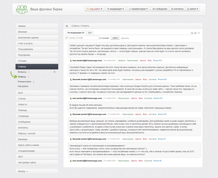The width and height of the screenshot is (218, 178).
Task: Open сообщения in the top bar
Action: click(160, 9)
